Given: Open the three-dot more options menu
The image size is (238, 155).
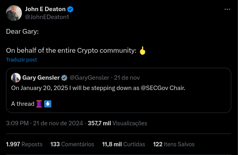Looking at the screenshot, I should 227,10.
